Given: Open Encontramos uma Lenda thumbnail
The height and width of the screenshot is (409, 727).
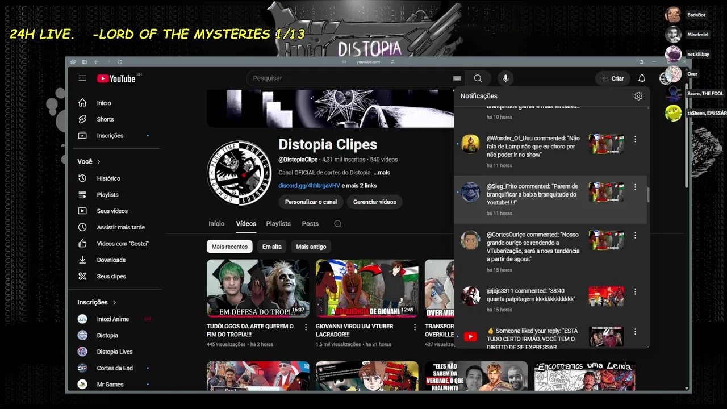Looking at the screenshot, I should pyautogui.click(x=584, y=377).
